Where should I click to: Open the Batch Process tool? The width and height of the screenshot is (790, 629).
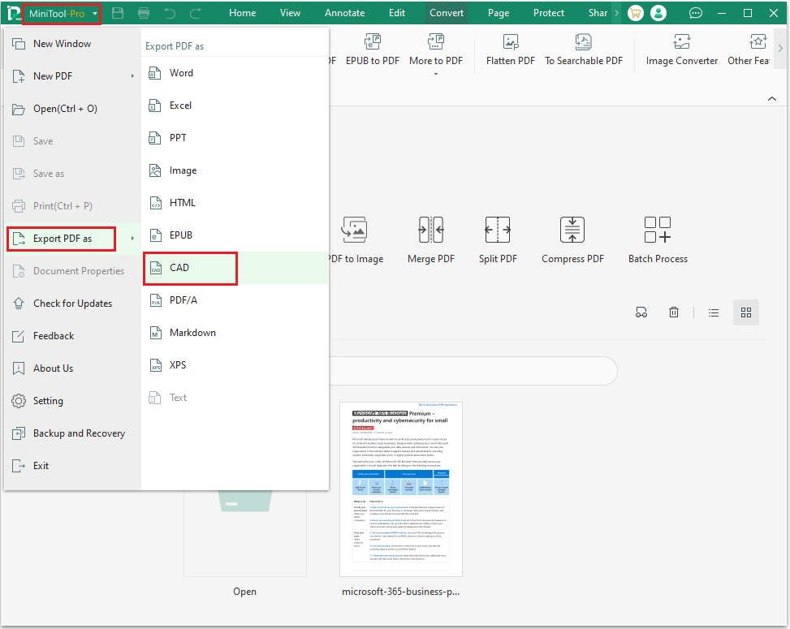(x=658, y=240)
